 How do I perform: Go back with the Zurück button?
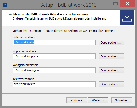pyautogui.click(x=77, y=100)
